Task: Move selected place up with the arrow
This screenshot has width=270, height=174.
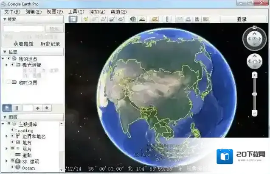Action: click(x=38, y=108)
